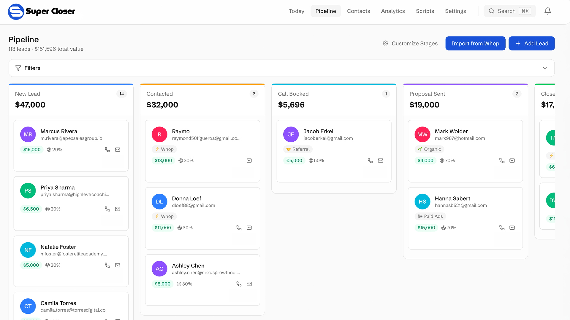Click the Whop source tag on Raymo
This screenshot has width=570, height=320.
click(x=164, y=149)
